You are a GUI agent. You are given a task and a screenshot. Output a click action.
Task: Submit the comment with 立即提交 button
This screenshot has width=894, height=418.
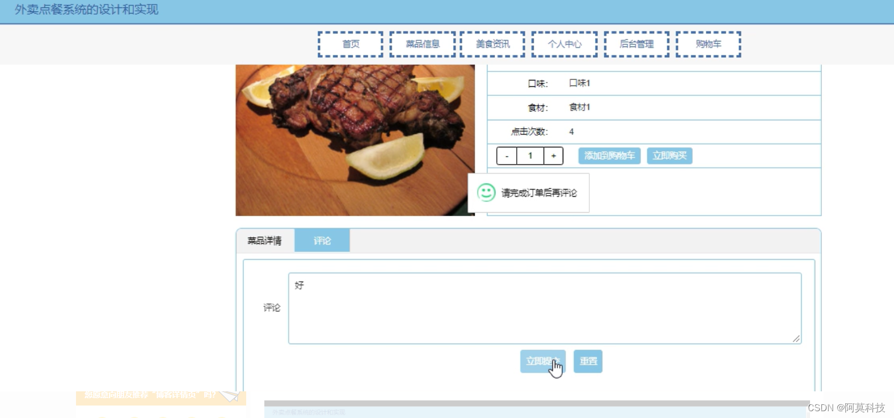(543, 361)
